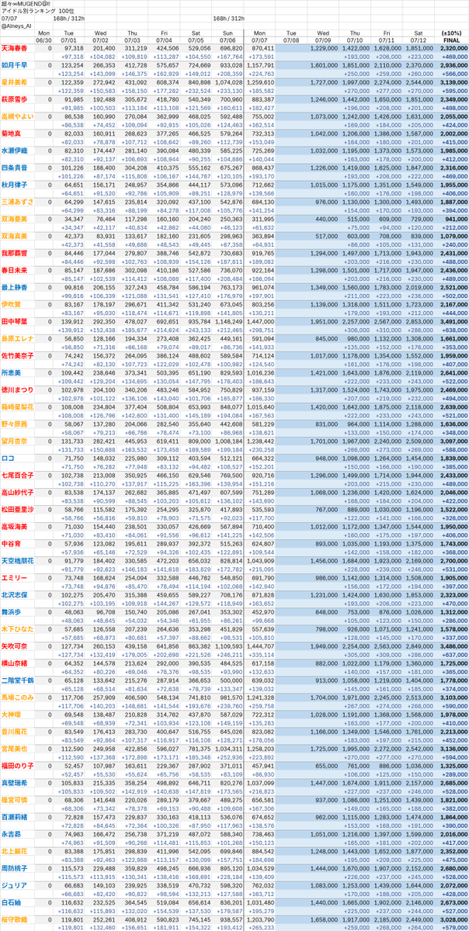Click the 07/04 date header
The width and height of the screenshot is (469, 931).
[165, 39]
